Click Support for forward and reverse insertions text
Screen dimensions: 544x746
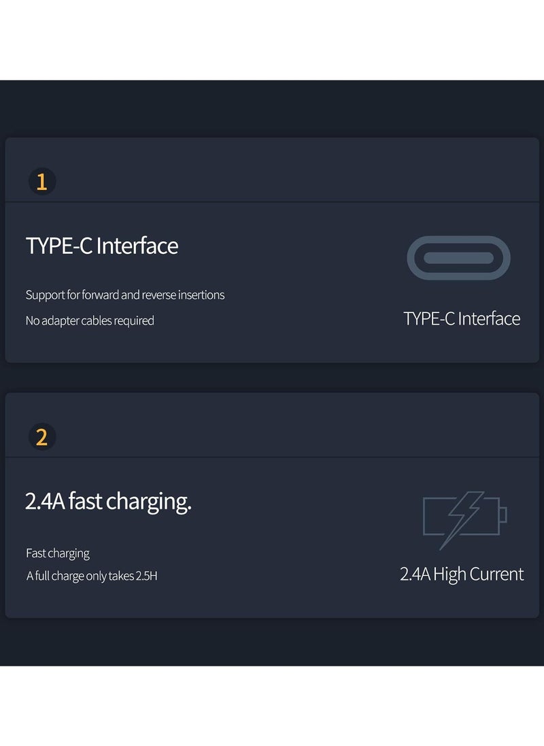125,295
